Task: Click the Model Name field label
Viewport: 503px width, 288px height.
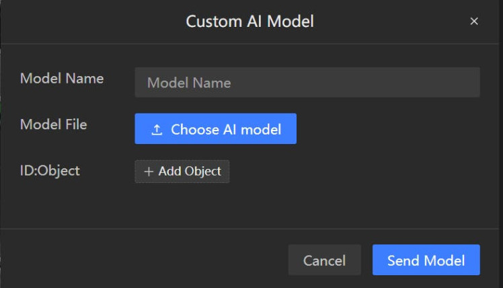Action: (x=62, y=78)
